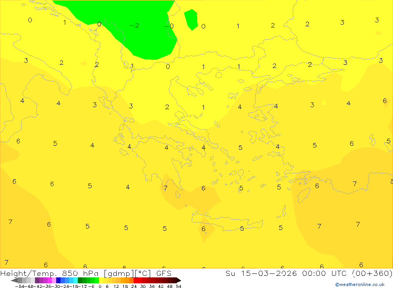Click the '54' label ending the color scale
Screen dimensions: 393x288
178,286
